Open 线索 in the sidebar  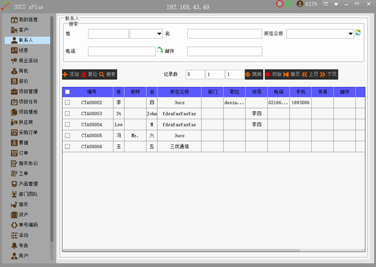click(x=20, y=50)
